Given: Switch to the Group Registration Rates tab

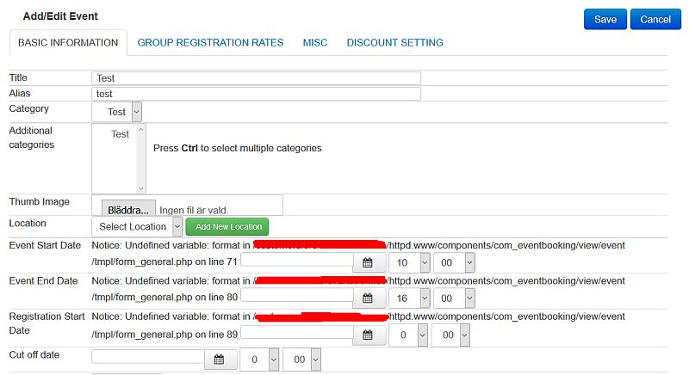Looking at the screenshot, I should tap(210, 42).
